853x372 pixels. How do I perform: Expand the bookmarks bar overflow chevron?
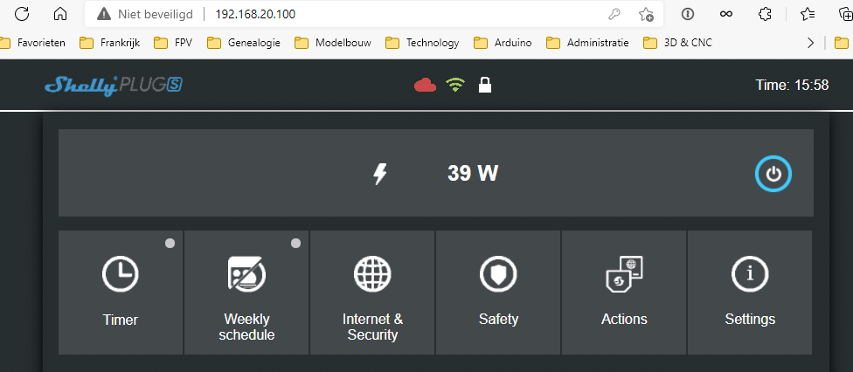pyautogui.click(x=810, y=43)
